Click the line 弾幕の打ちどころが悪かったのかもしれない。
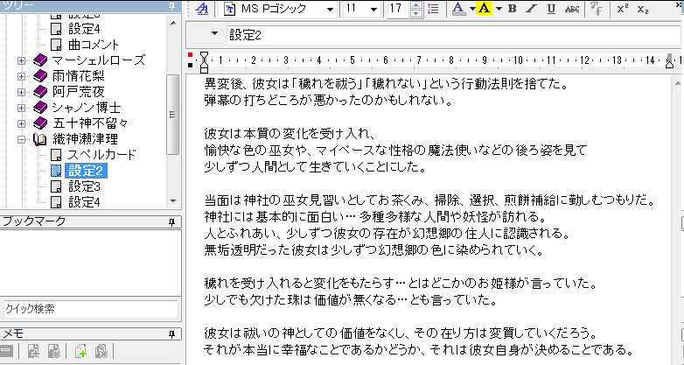Viewport: 684px width, 365px height. [328, 101]
